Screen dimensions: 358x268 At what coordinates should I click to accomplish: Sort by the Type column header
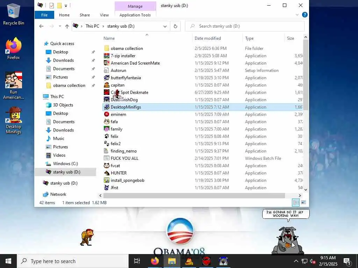249,38
